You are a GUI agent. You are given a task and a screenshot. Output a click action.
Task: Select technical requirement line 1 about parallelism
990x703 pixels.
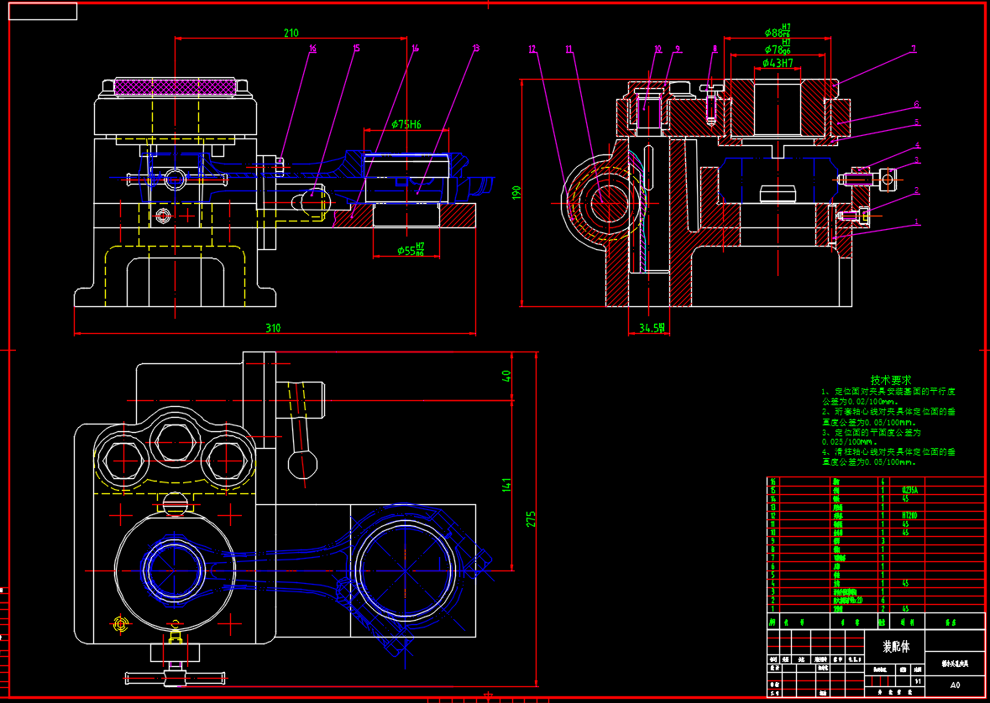click(888, 396)
